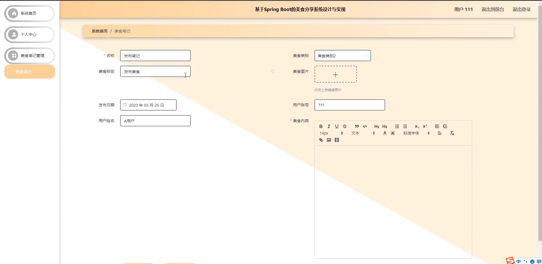Insert an image in the editor
This screenshot has height=264, width=542.
[x=329, y=140]
